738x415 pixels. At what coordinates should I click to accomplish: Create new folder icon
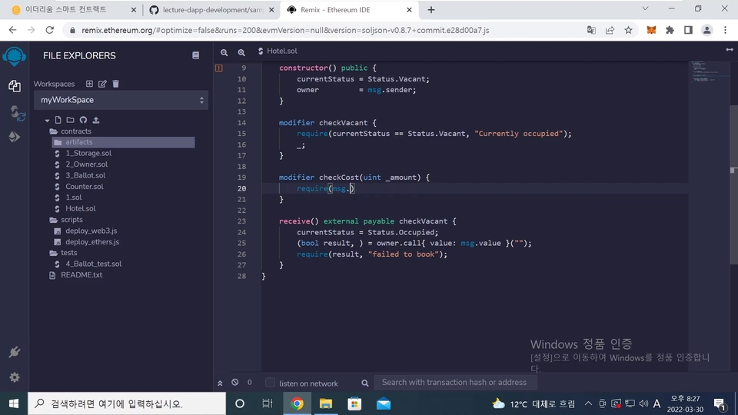click(x=70, y=120)
